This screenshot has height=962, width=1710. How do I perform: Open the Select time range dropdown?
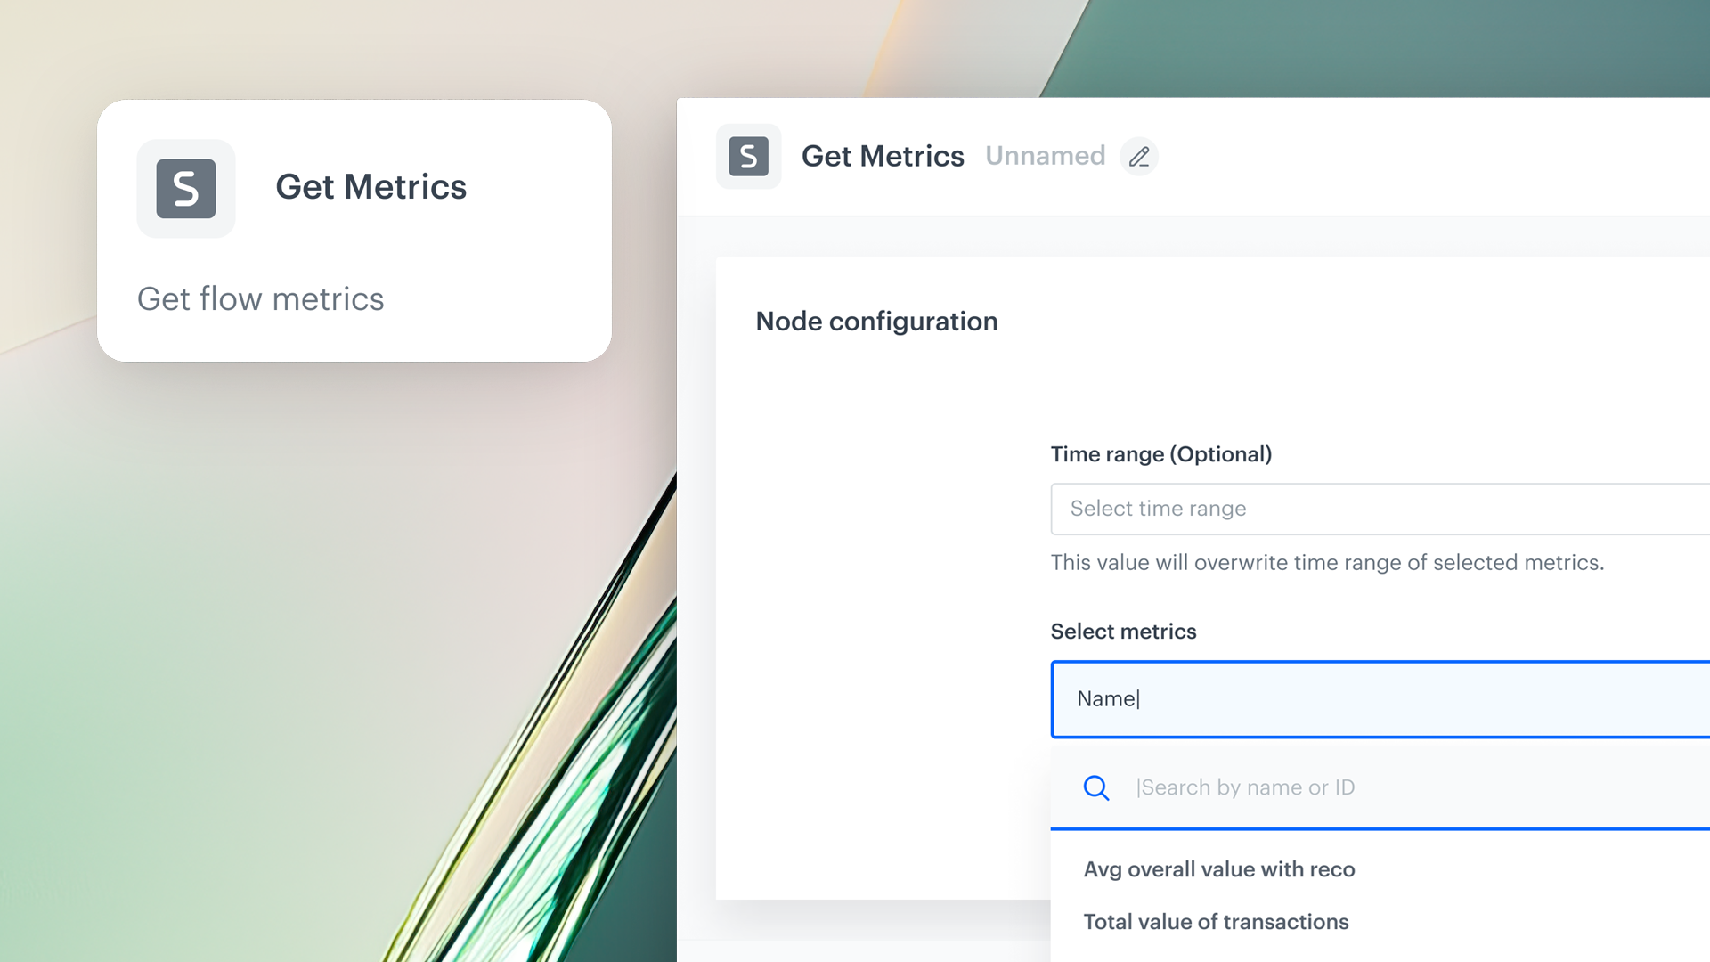(1336, 509)
